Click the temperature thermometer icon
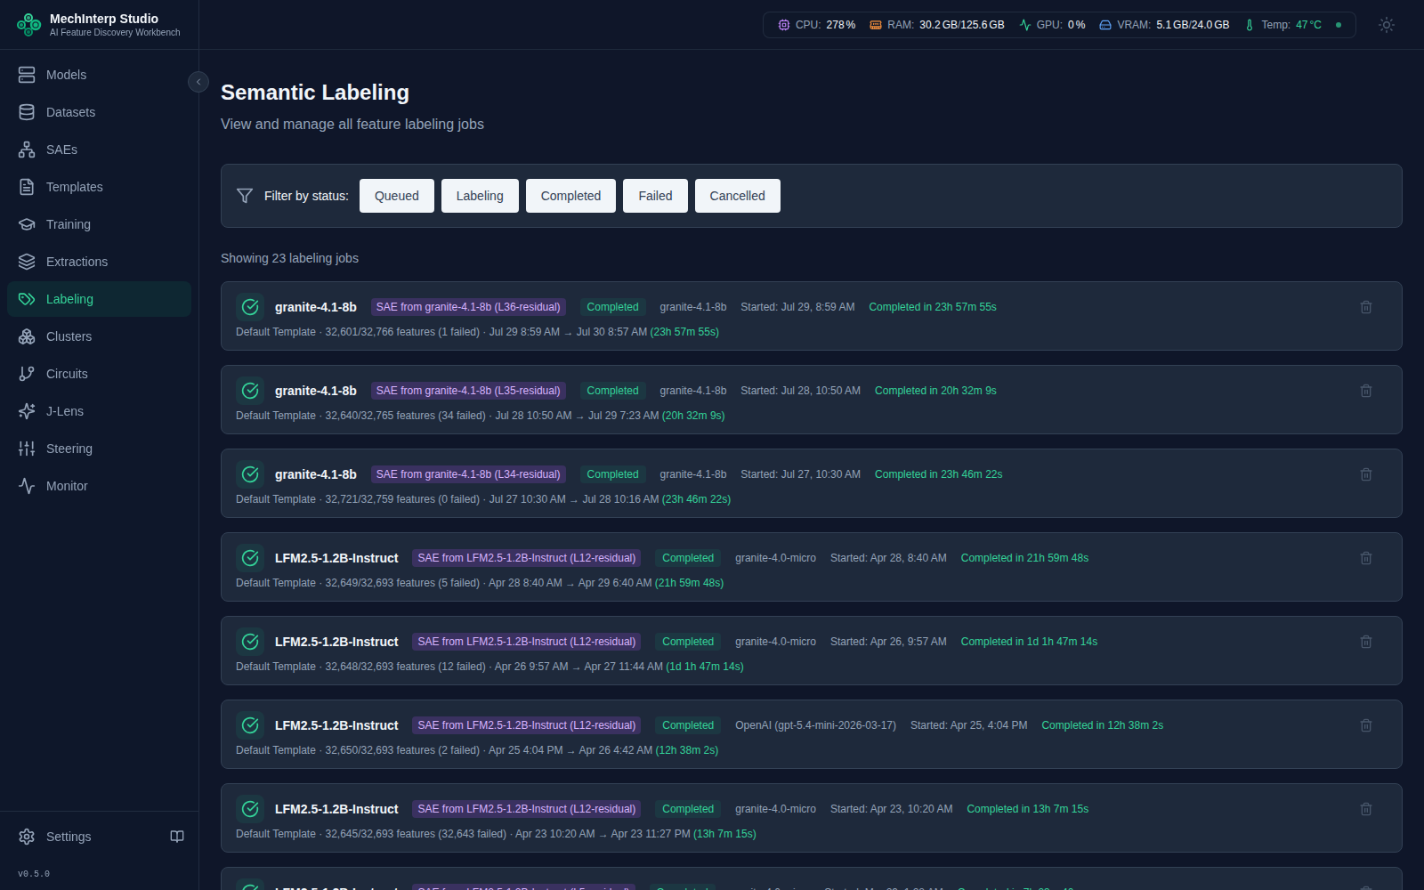The width and height of the screenshot is (1424, 890). pyautogui.click(x=1250, y=25)
